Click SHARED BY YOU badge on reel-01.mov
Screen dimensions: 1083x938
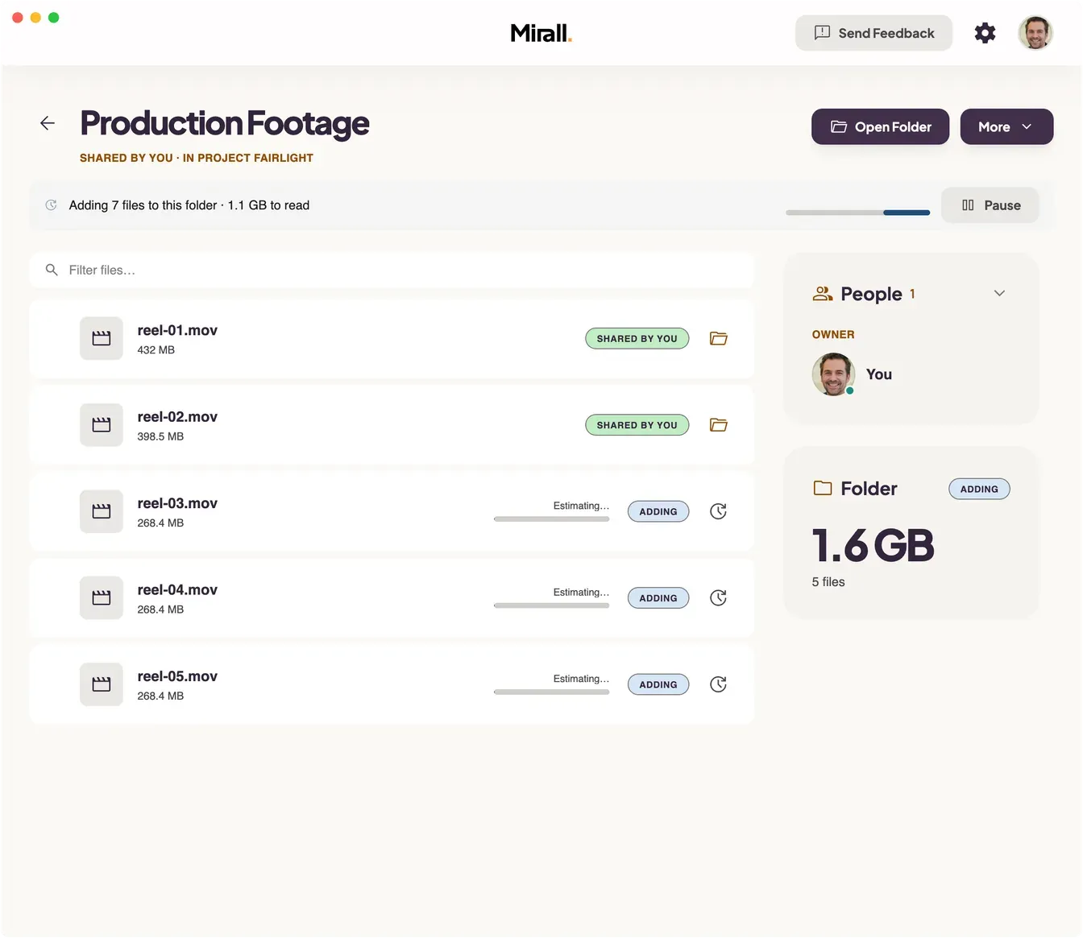[637, 338]
